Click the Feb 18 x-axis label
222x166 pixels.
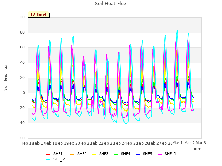click(x=51, y=143)
